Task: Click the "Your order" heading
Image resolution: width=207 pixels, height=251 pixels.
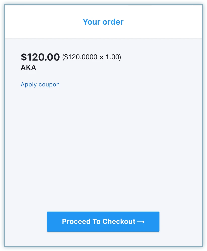Action: click(103, 22)
